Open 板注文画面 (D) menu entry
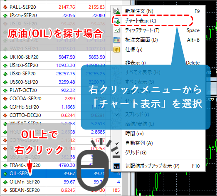Viewport: 217px width, 196px height. (x=158, y=40)
